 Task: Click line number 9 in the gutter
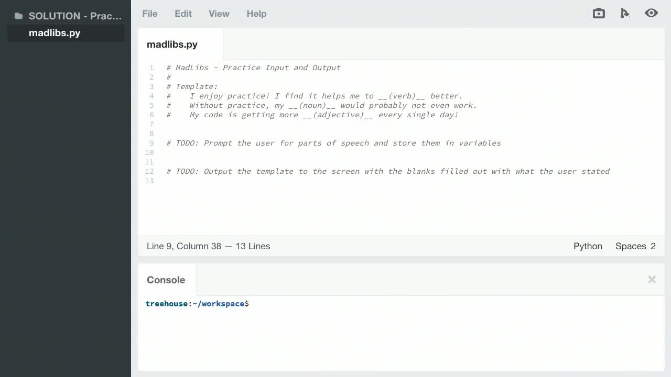pyautogui.click(x=151, y=143)
